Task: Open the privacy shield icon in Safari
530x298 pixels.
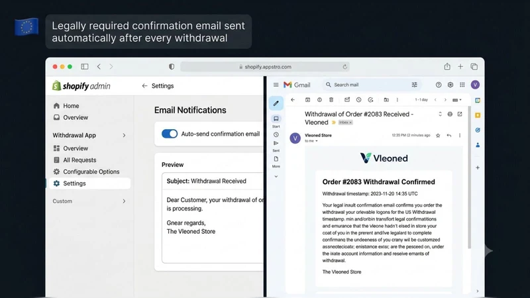Action: 172,67
